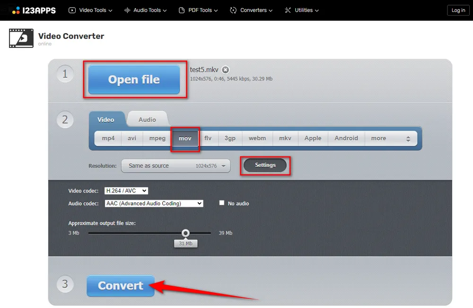Screen dimensions: 473x308
Task: Select the Android device preset
Action: (x=346, y=138)
